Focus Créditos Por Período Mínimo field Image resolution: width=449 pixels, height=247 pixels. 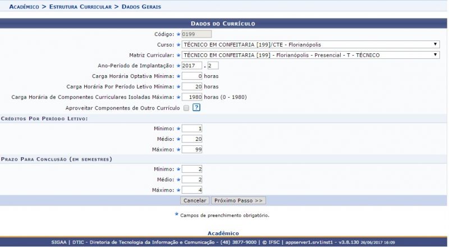point(192,129)
